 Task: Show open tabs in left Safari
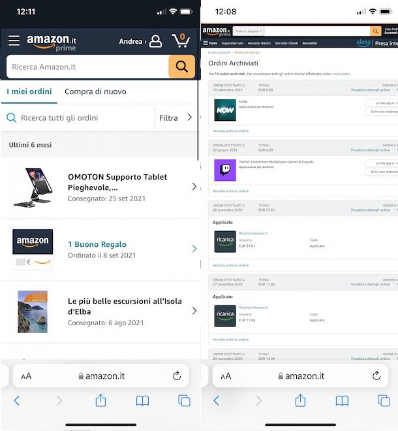pos(184,400)
